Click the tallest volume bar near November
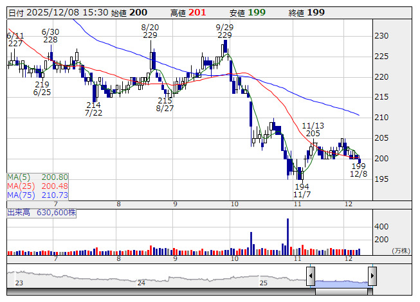420x302 pixels. pyautogui.click(x=288, y=236)
